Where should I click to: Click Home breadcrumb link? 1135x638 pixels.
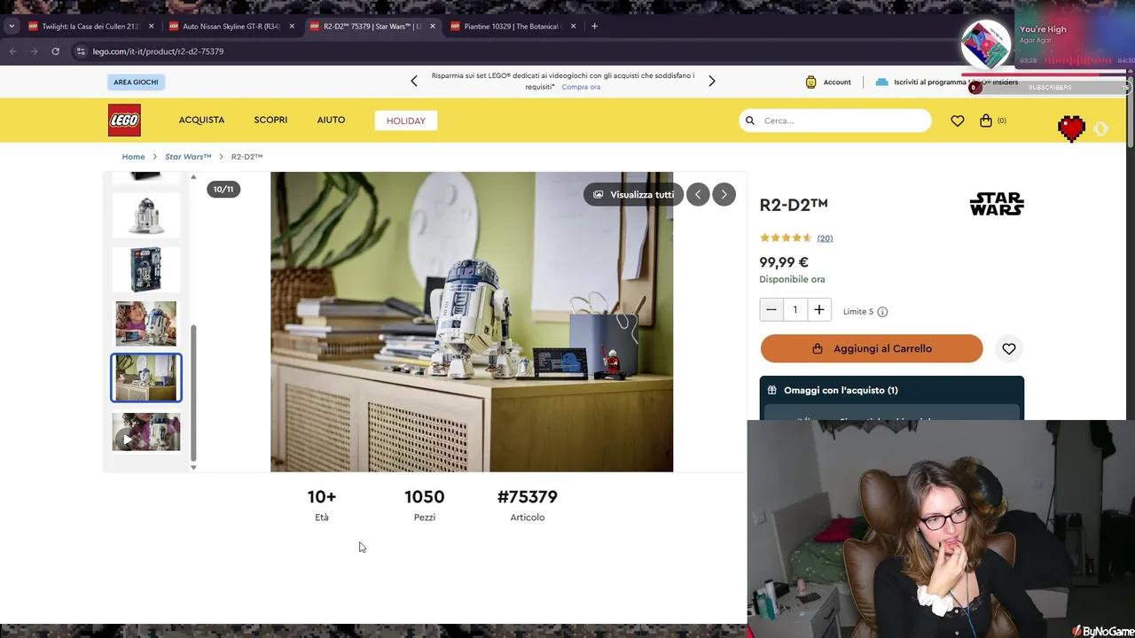pos(133,157)
